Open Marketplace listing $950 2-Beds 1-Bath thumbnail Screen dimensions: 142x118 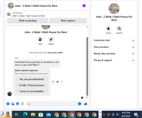(9, 14)
